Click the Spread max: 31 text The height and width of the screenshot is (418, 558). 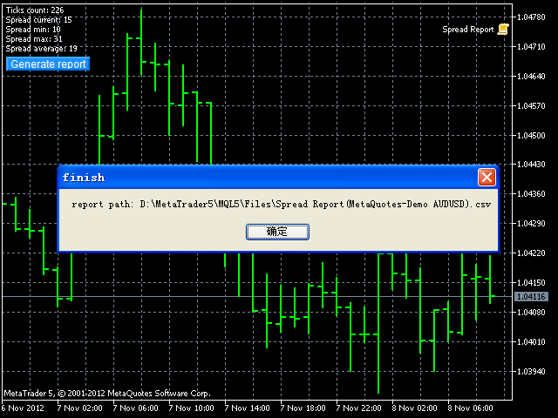point(34,39)
